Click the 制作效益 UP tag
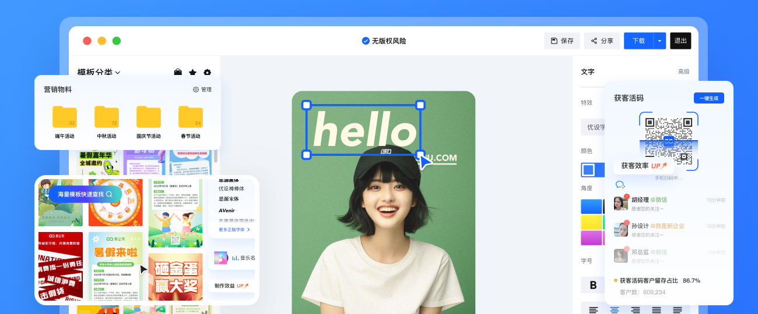 click(231, 286)
